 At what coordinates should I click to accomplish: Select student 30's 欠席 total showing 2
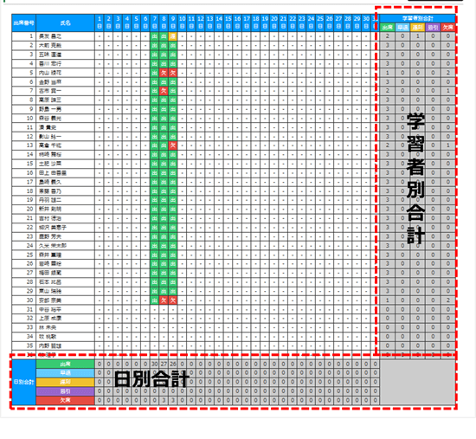tap(448, 300)
